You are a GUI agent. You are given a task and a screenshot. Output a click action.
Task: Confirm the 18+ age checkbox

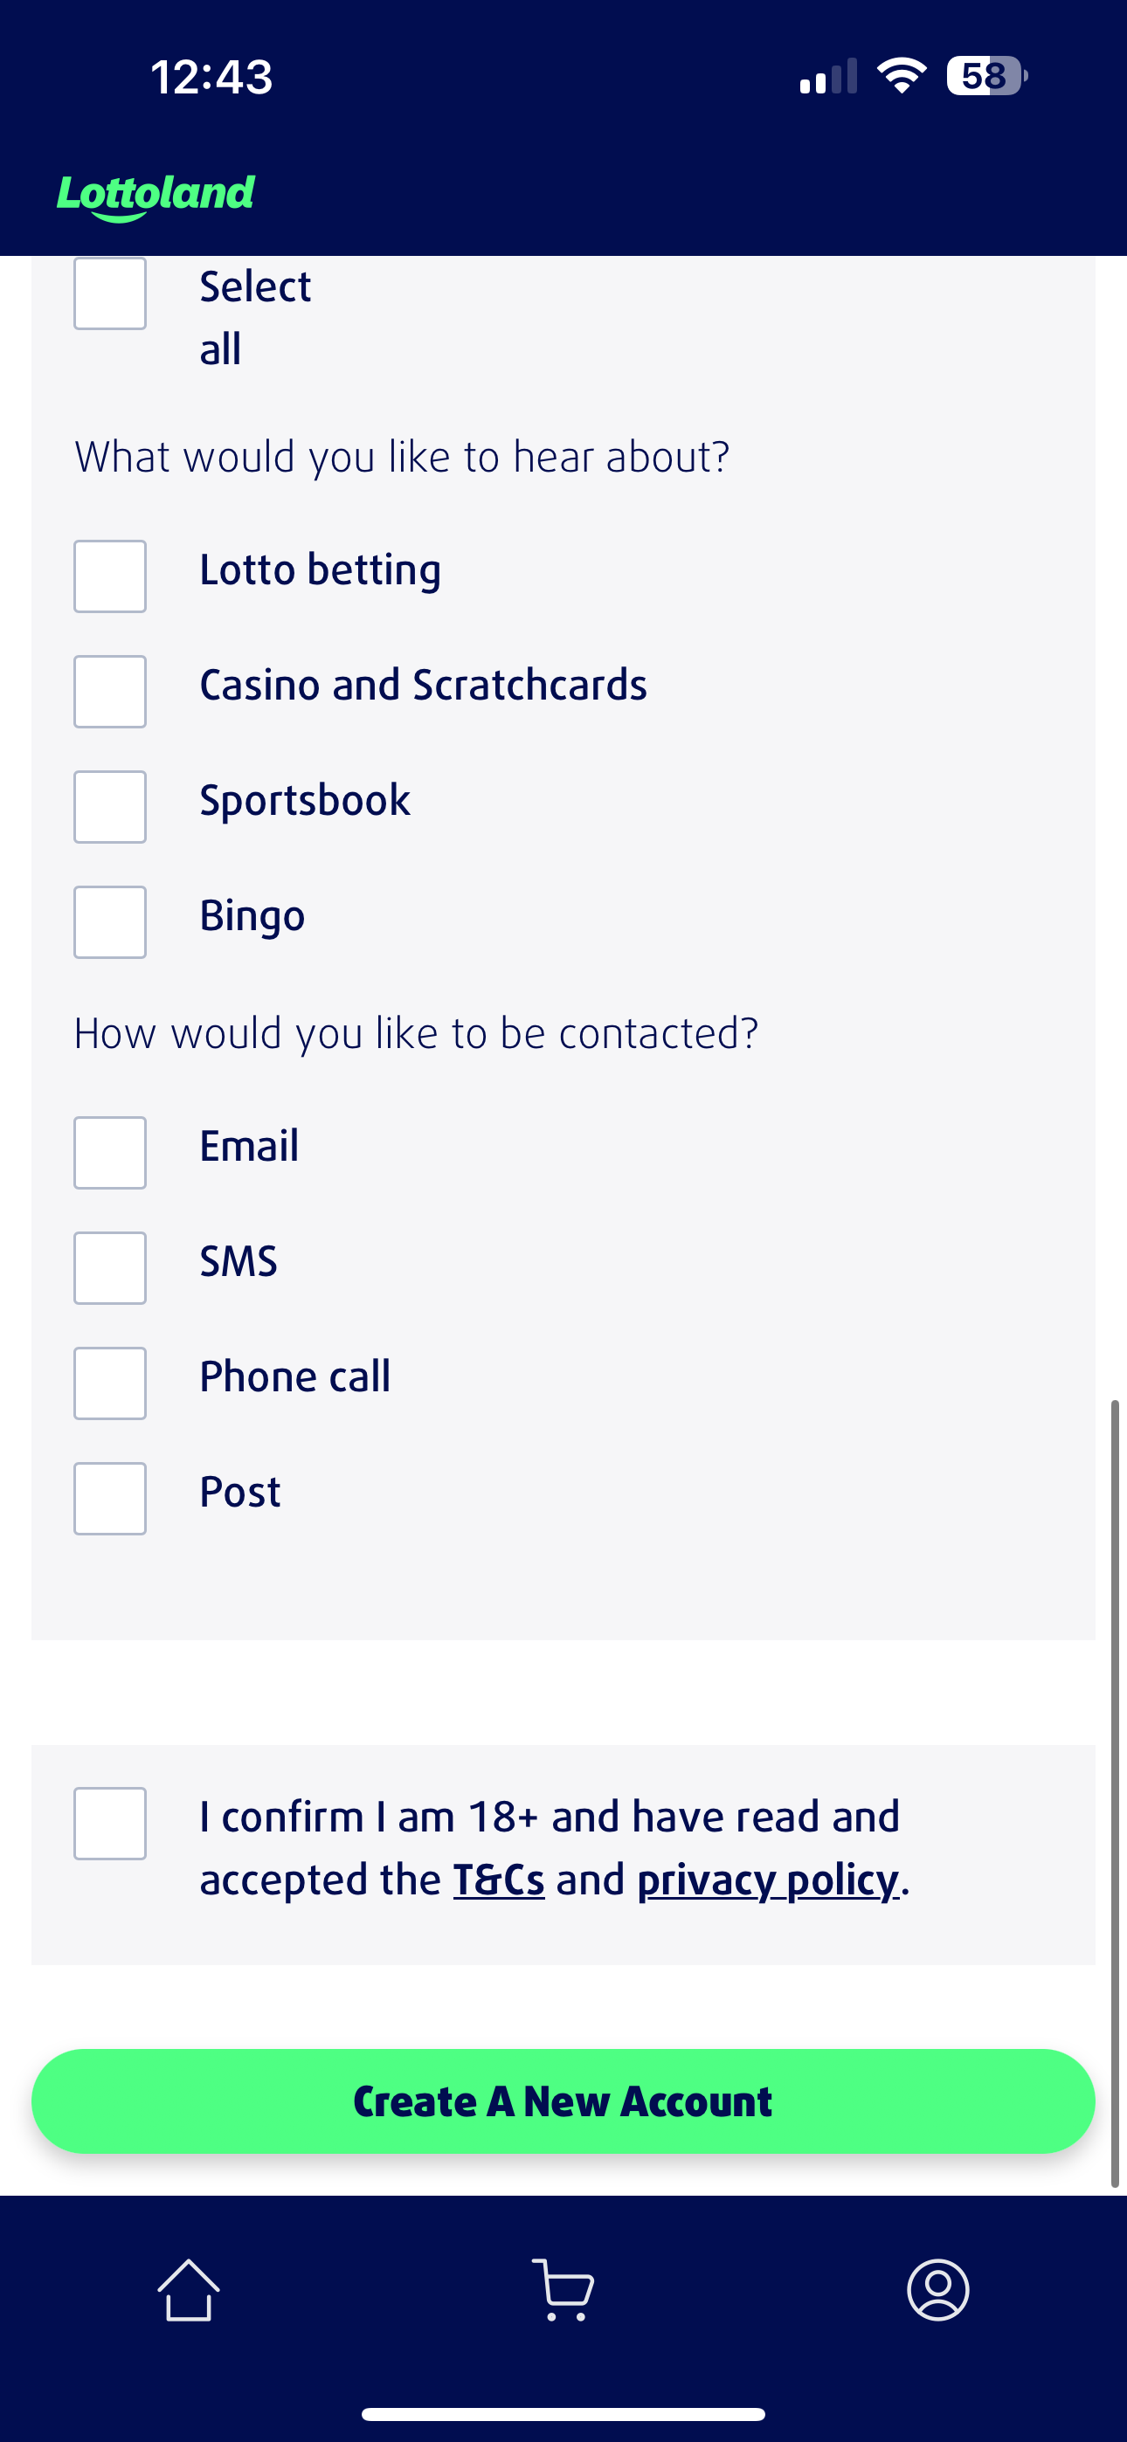pyautogui.click(x=110, y=1824)
